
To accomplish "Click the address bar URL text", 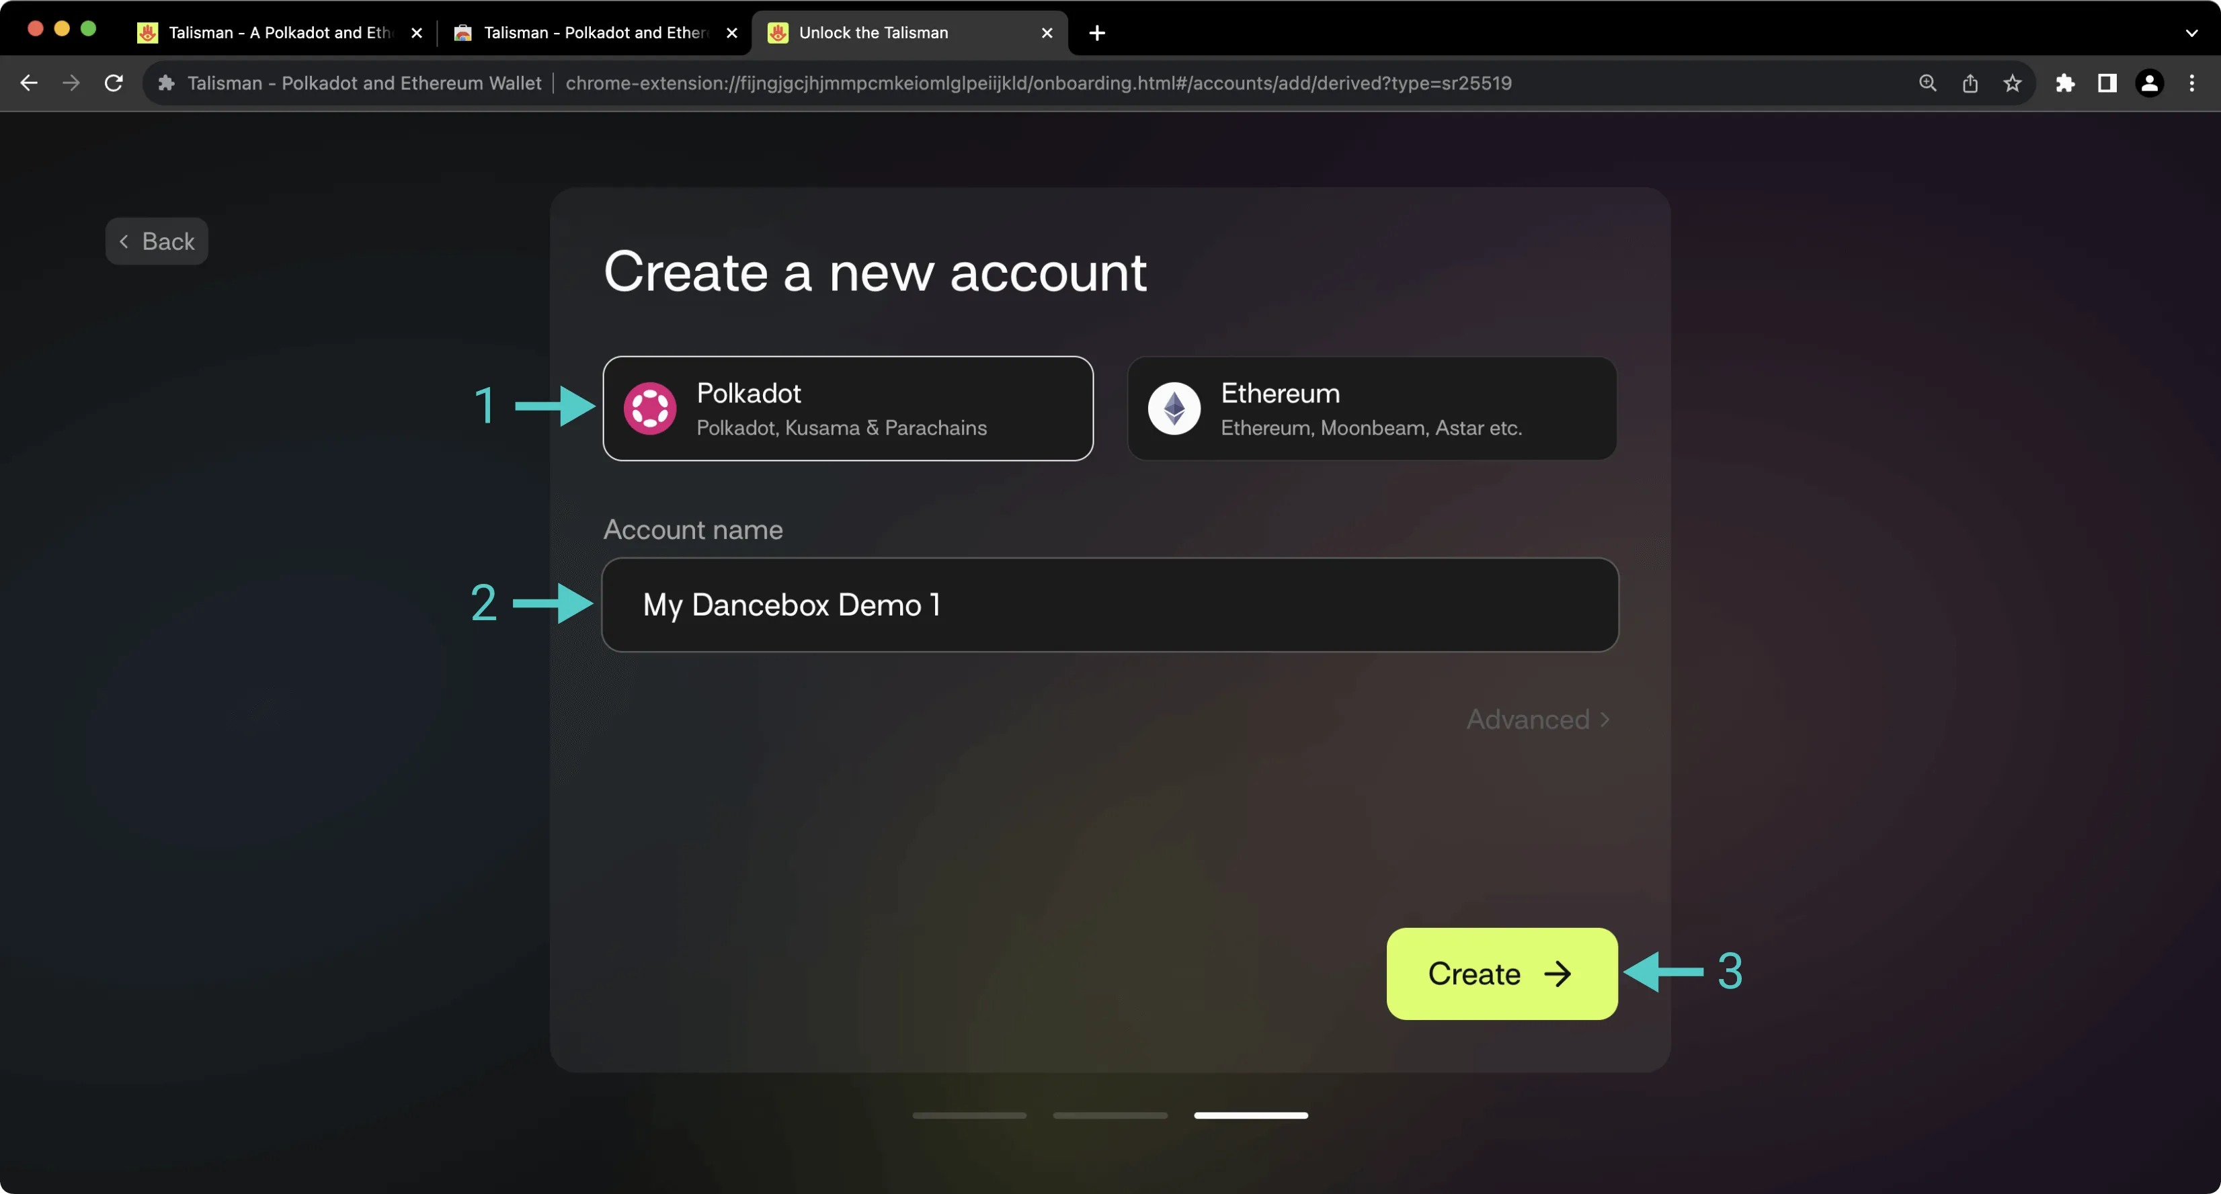I will pos(1038,83).
